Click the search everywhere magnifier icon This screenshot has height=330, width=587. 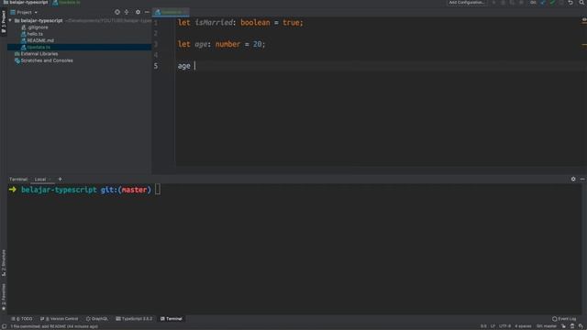click(x=581, y=3)
